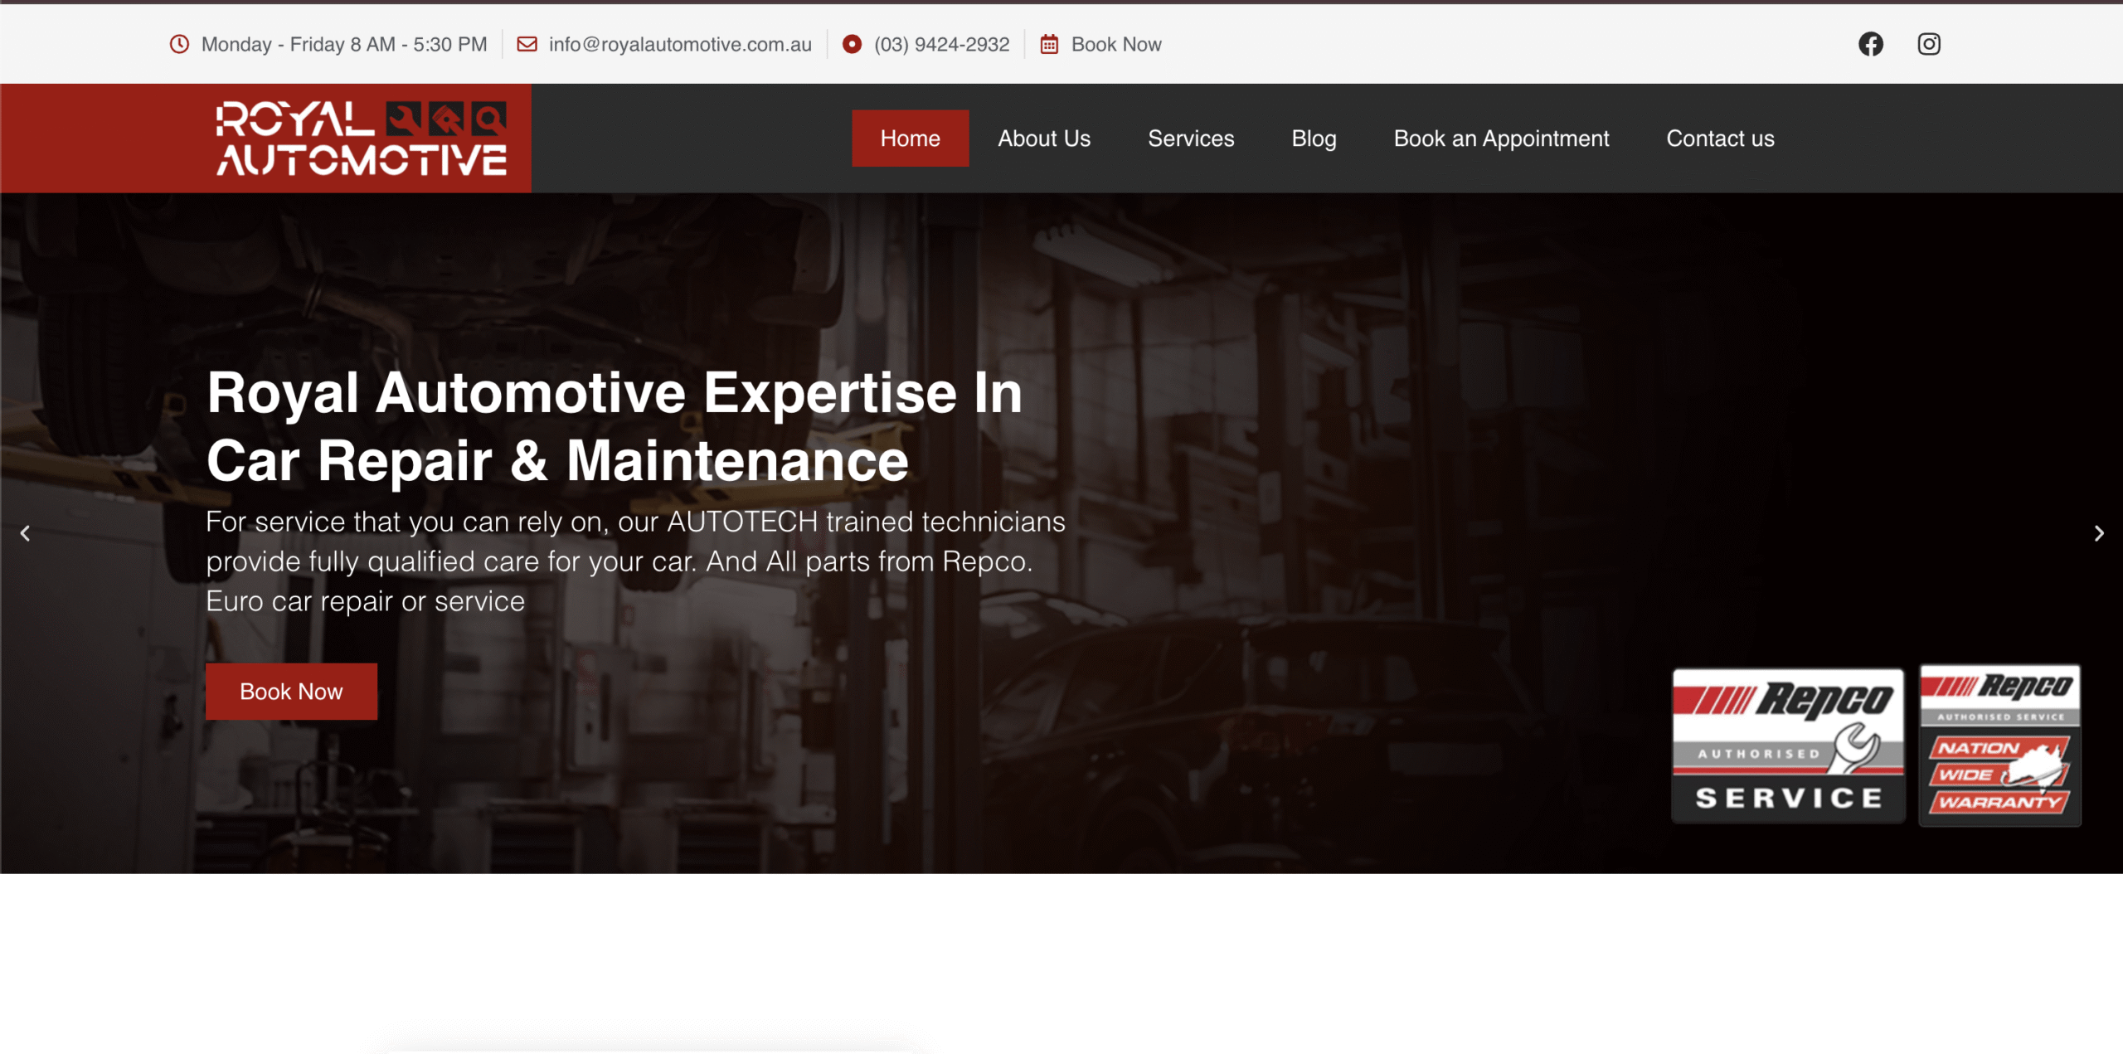
Task: Open the Facebook icon link
Action: click(1870, 44)
